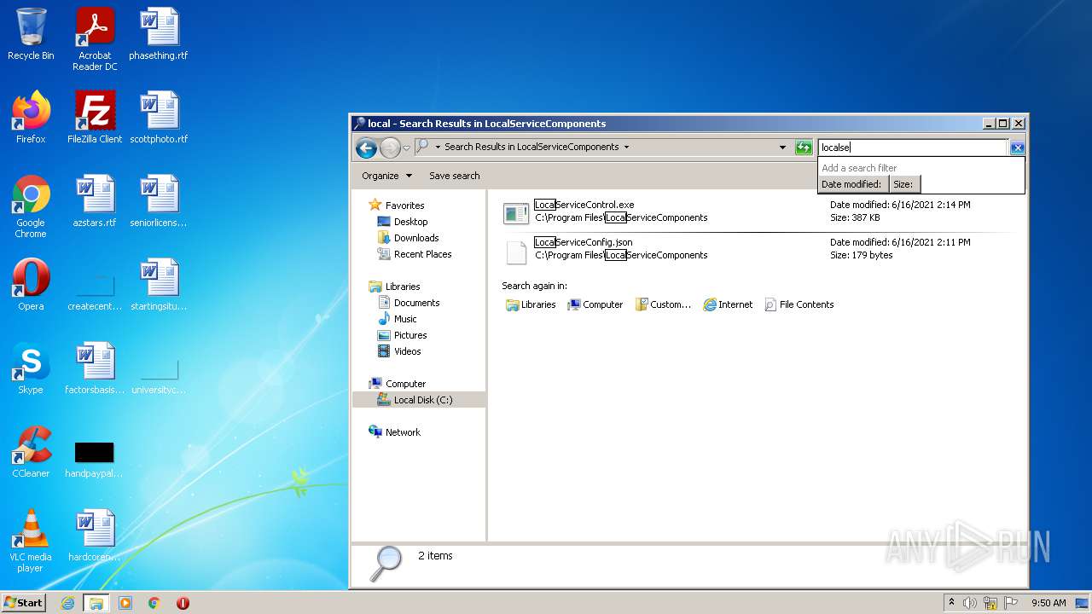Click the Action Center flag tray icon
The width and height of the screenshot is (1092, 614).
[x=1011, y=603]
